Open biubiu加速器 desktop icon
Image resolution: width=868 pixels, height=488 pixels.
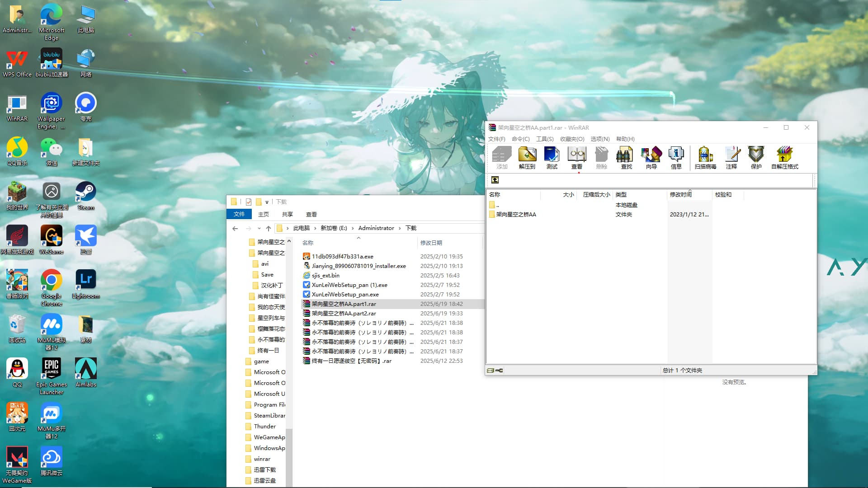[52, 63]
